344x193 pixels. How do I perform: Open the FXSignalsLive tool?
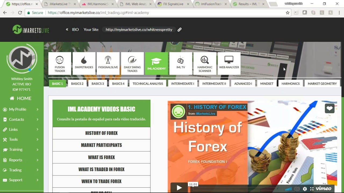(108, 64)
